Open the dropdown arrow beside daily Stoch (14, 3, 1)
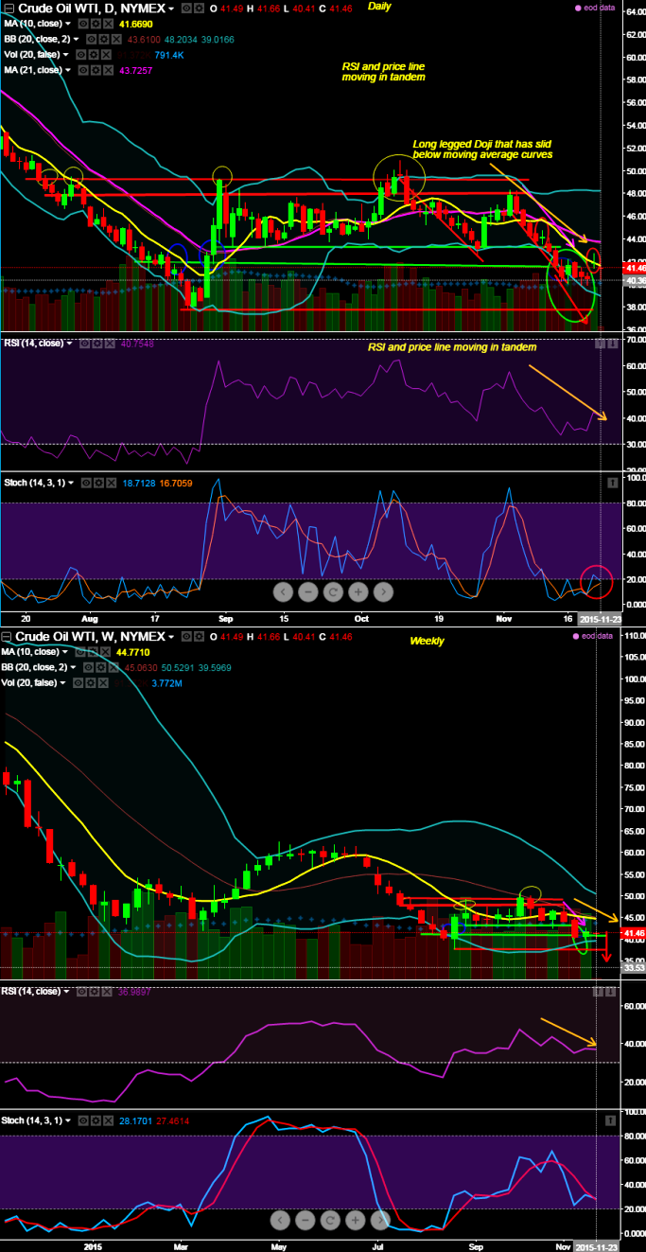The width and height of the screenshot is (646, 1252). click(x=71, y=483)
